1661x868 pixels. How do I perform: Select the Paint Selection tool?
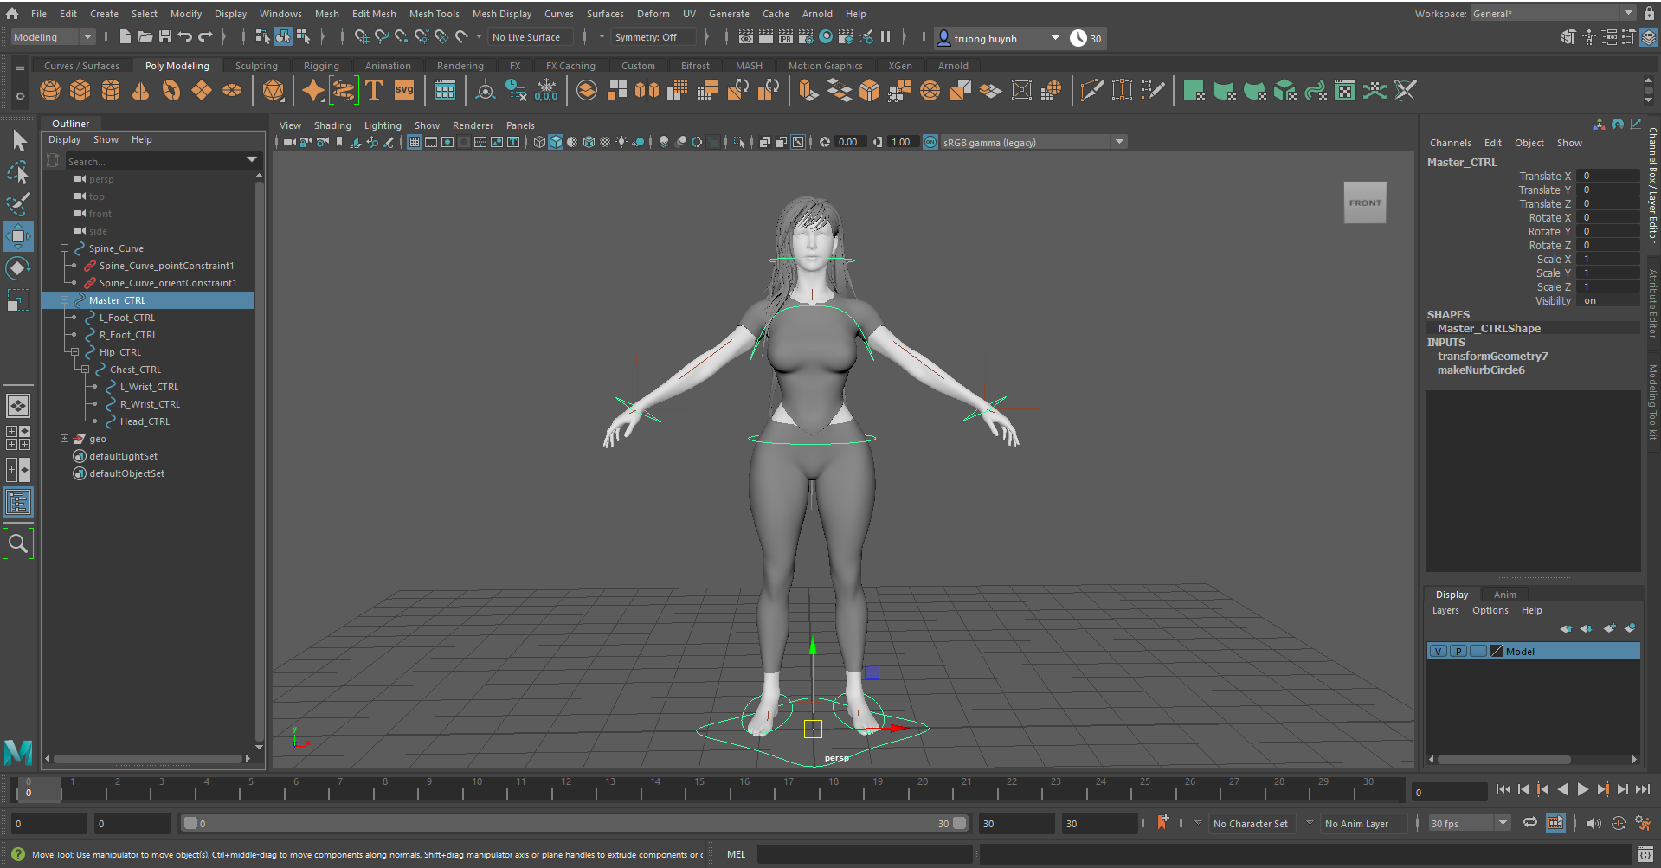pos(17,203)
